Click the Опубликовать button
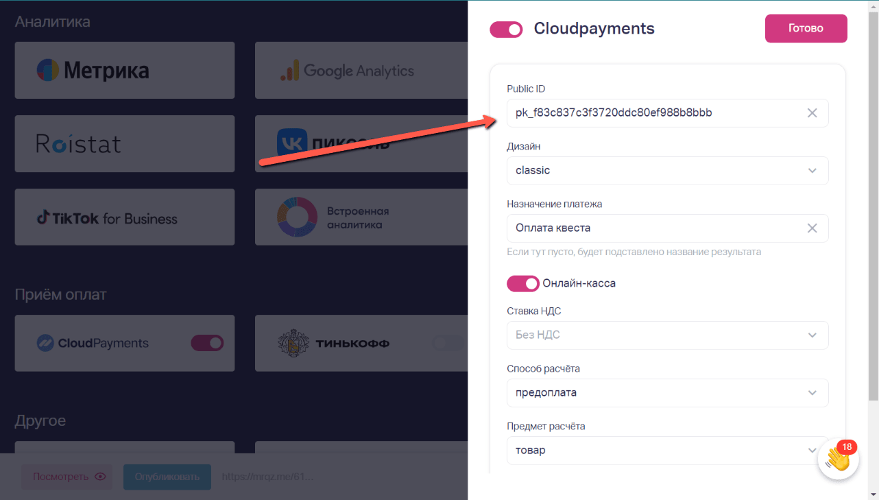This screenshot has width=879, height=500. click(167, 477)
